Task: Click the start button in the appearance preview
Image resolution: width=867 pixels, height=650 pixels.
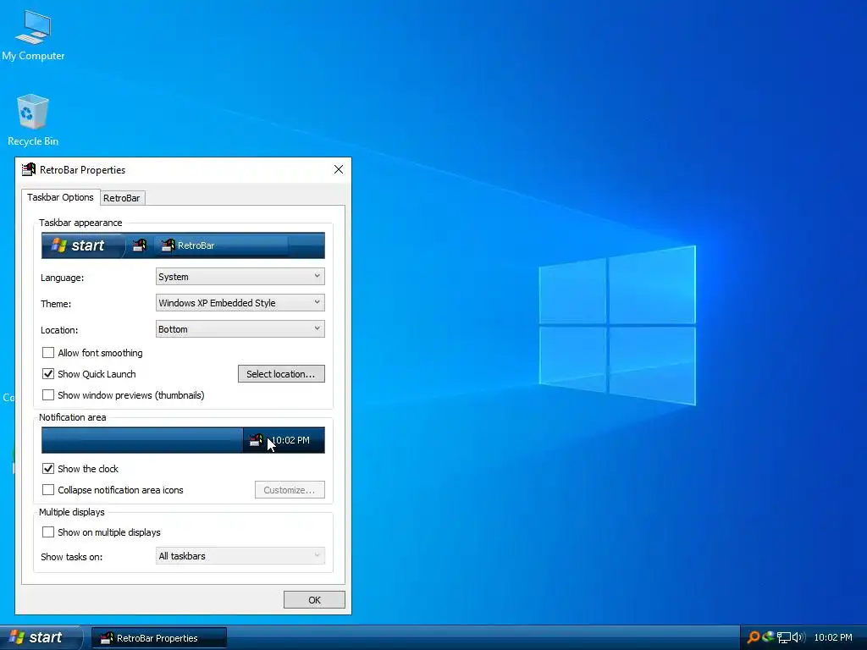Action: [82, 245]
